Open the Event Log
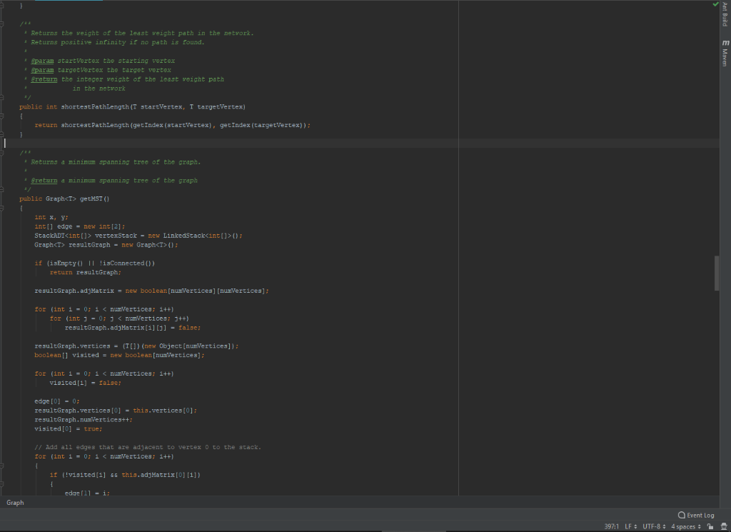 (x=695, y=515)
